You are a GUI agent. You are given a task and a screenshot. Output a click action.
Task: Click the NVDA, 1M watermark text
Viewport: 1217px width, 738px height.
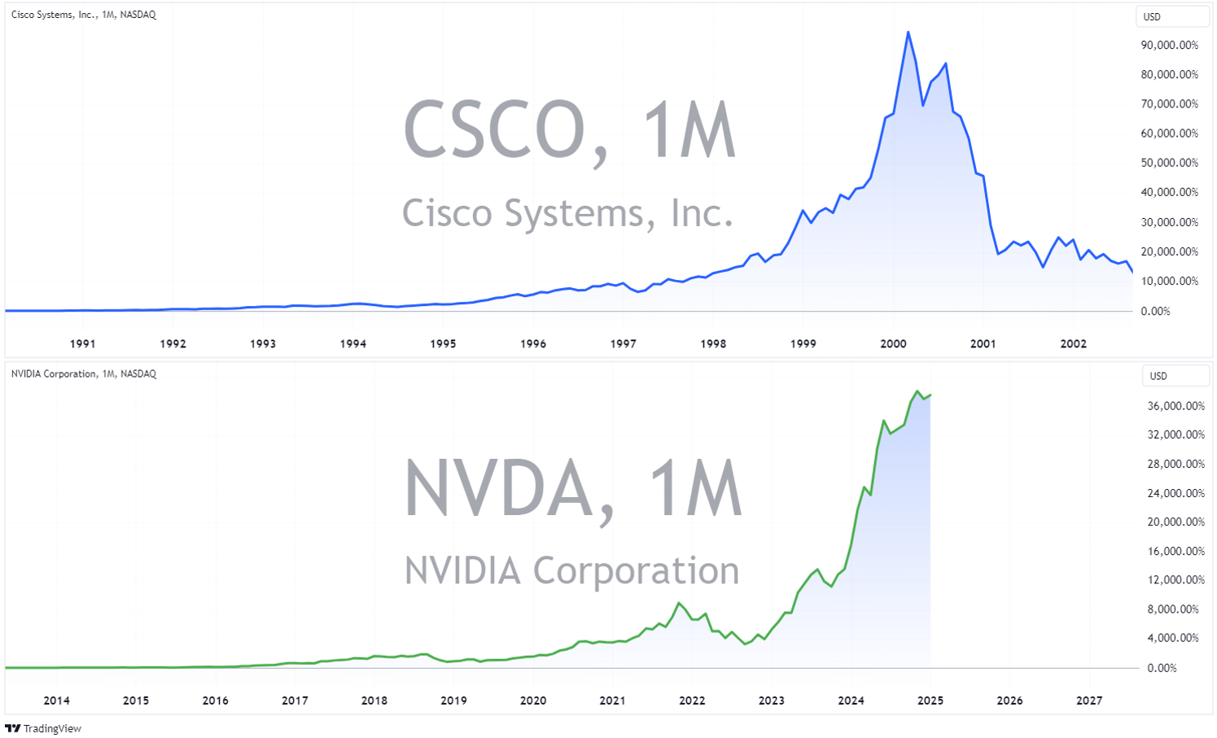pyautogui.click(x=573, y=488)
